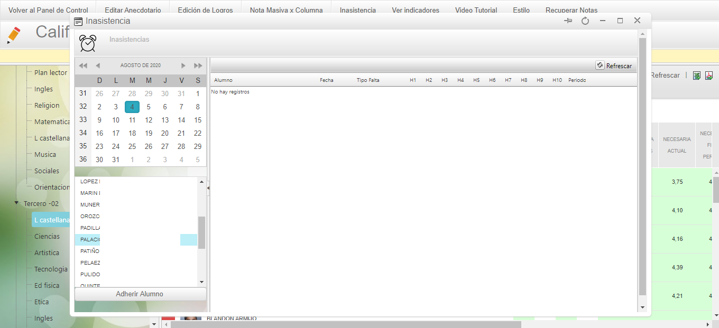This screenshot has height=328, width=719.
Task: Export grades to PDF
Action: (709, 76)
